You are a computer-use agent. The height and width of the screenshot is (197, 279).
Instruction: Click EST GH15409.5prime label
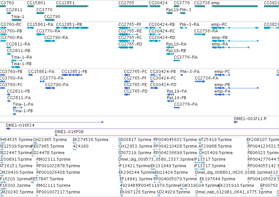pyautogui.click(x=216, y=153)
